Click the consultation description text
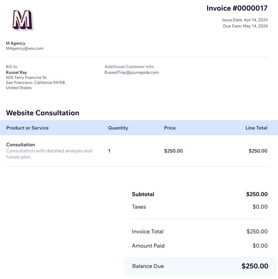 tap(49, 154)
